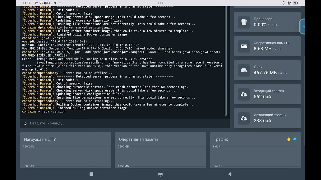This screenshot has height=180, width=321.
Task: Click the outgoing traffic cloud upload icon
Action: [244, 118]
